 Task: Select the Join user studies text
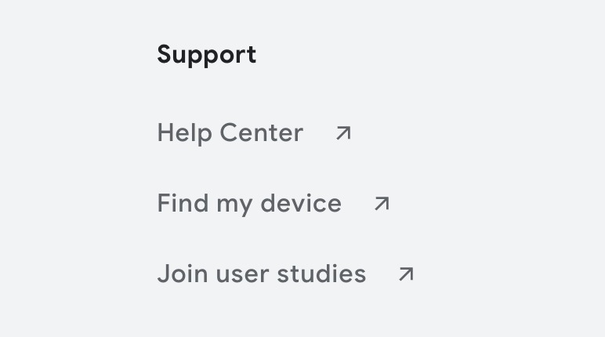tap(261, 274)
